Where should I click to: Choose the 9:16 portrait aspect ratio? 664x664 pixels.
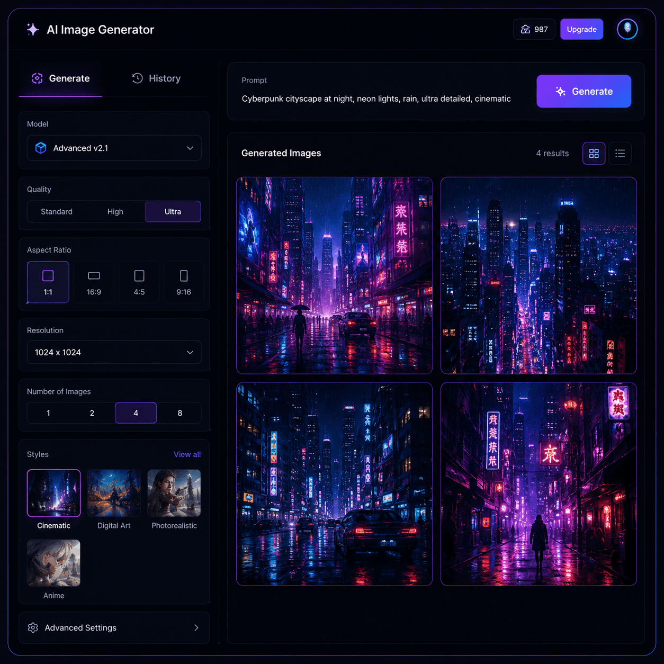click(x=184, y=282)
